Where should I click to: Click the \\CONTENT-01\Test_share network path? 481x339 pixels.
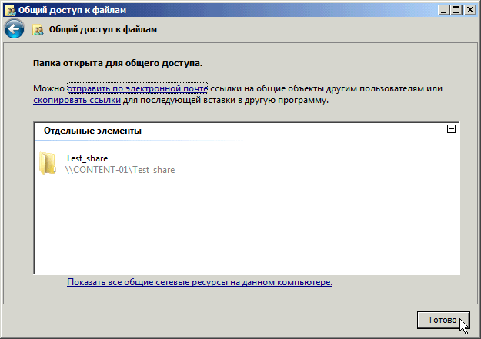[120, 170]
